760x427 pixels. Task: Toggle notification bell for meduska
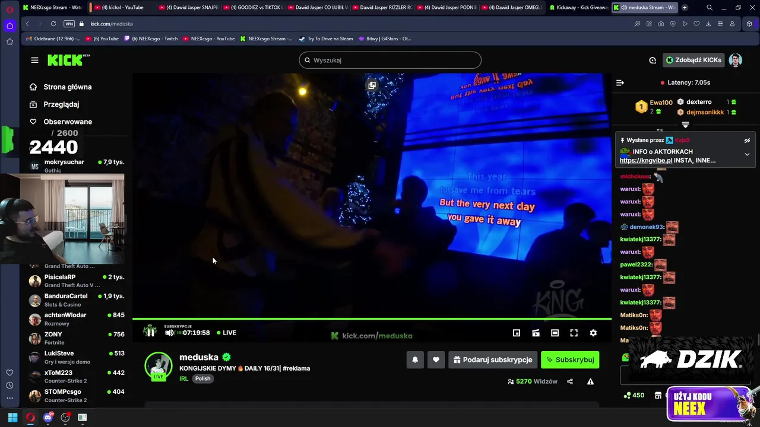415,359
